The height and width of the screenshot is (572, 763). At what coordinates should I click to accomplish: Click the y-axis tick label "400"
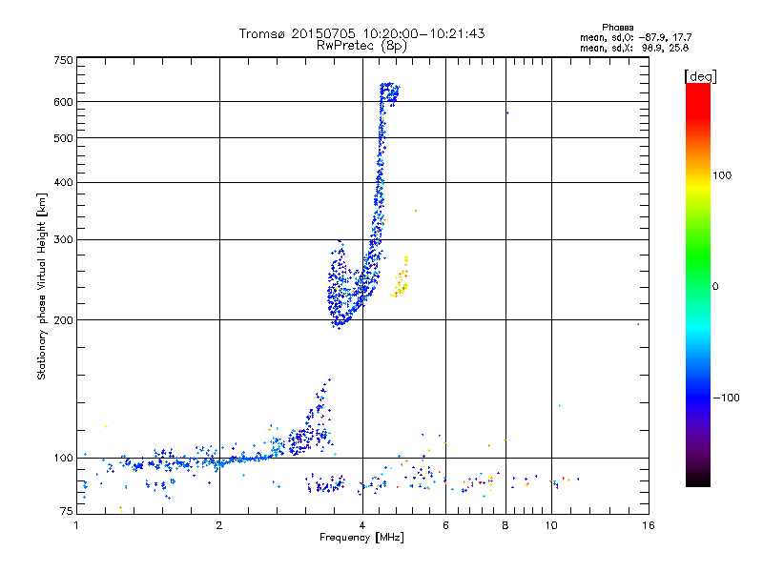[x=64, y=182]
